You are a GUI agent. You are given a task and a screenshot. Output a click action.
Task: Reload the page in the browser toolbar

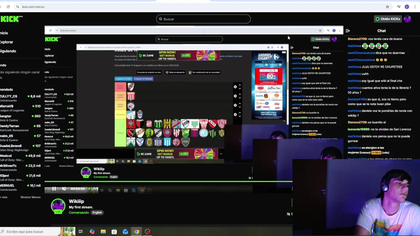[x=8, y=7]
